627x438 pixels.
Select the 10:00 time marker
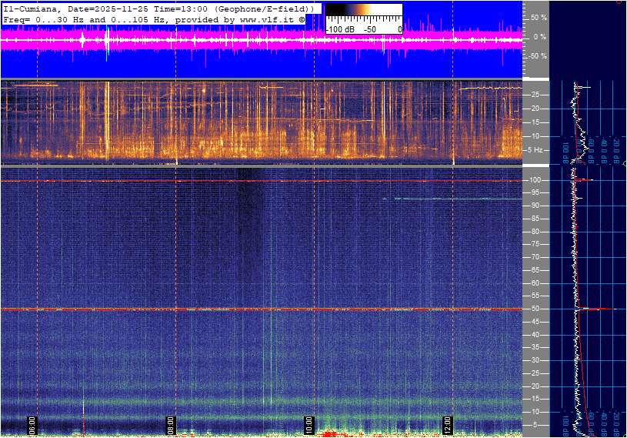pyautogui.click(x=309, y=423)
